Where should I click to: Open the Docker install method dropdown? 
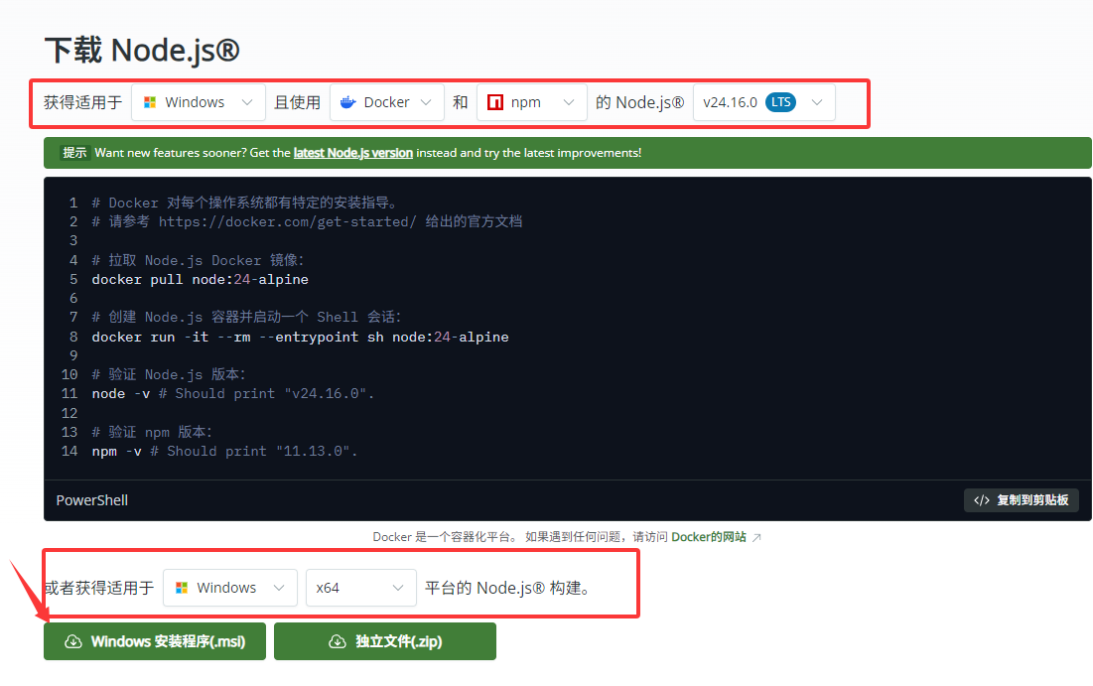pyautogui.click(x=387, y=102)
